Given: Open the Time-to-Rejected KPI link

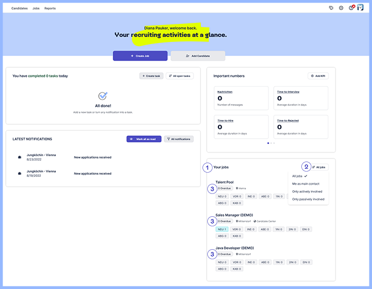Looking at the screenshot, I should pyautogui.click(x=288, y=121).
